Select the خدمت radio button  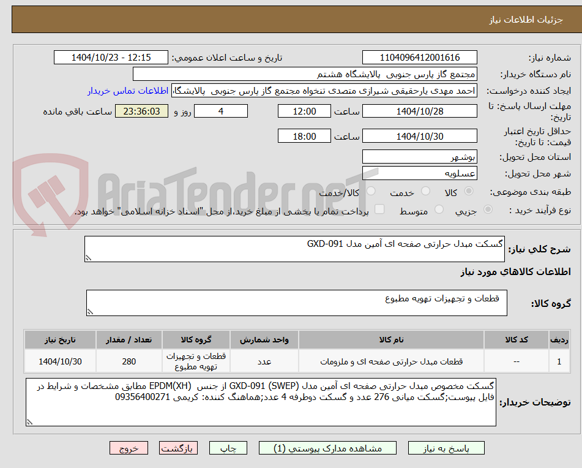coord(425,191)
